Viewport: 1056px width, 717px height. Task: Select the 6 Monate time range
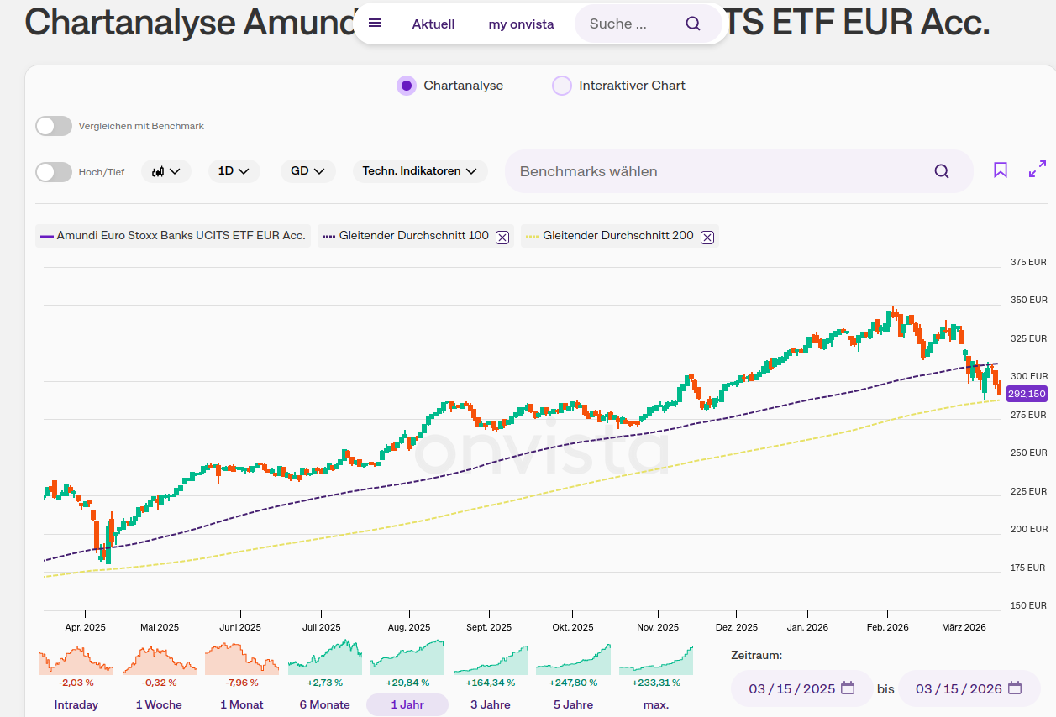[325, 704]
